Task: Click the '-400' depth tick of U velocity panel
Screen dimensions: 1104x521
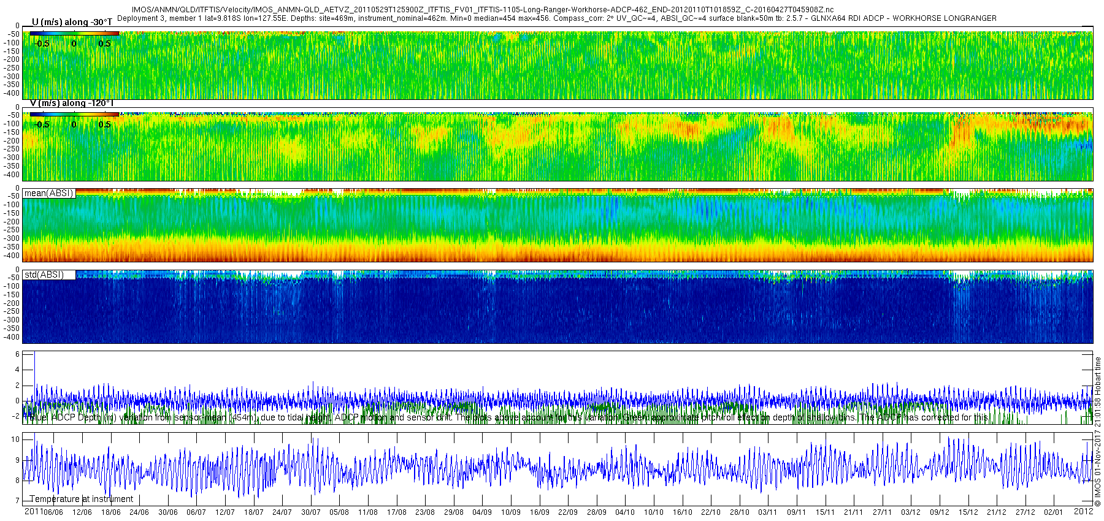Action: click(12, 93)
